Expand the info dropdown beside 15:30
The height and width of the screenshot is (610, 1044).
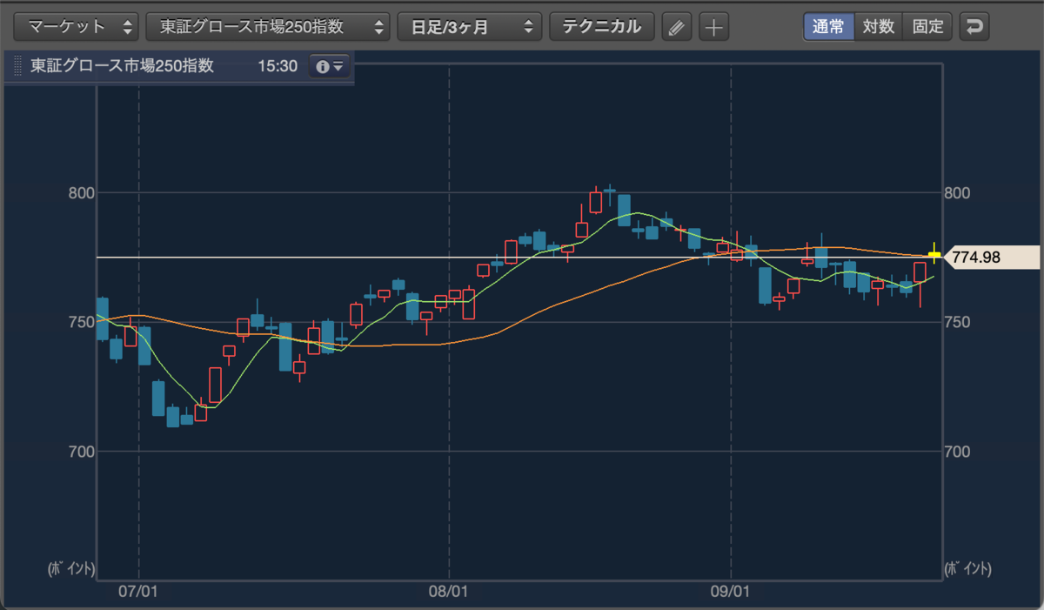pos(330,66)
